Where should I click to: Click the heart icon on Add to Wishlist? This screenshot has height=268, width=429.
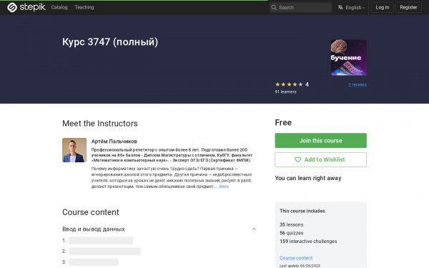(297, 159)
